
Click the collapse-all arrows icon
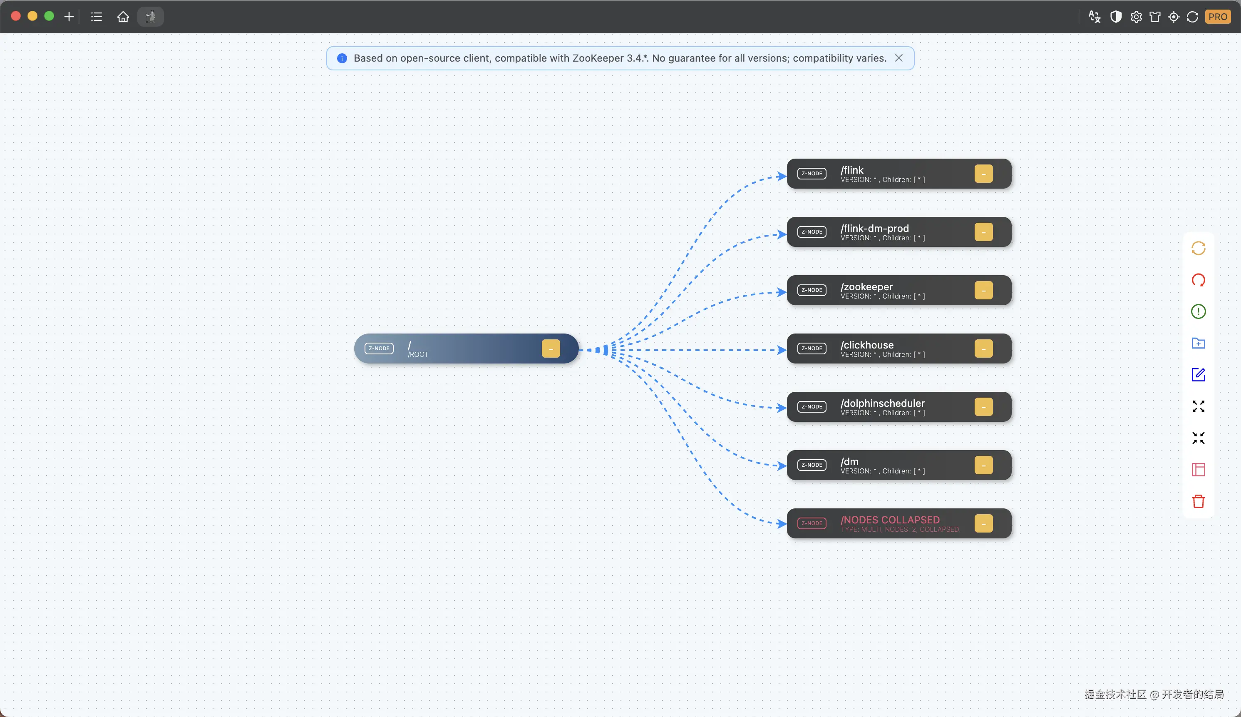point(1198,438)
